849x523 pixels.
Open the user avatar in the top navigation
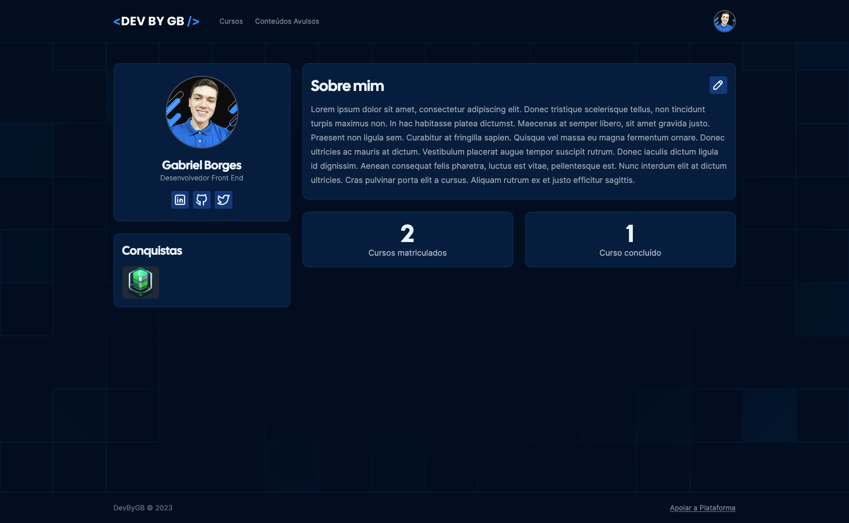tap(724, 21)
